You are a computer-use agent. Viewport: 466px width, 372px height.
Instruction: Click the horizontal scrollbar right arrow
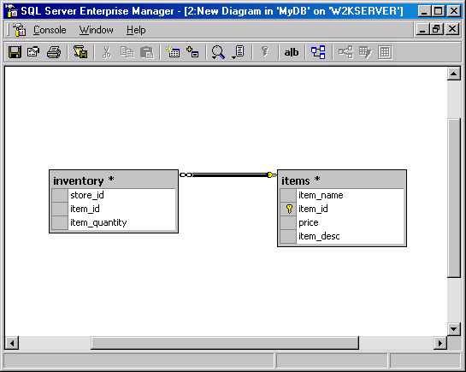tap(440, 343)
